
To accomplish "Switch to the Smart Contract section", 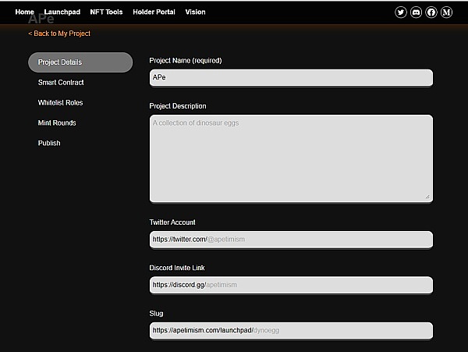I will coord(61,83).
